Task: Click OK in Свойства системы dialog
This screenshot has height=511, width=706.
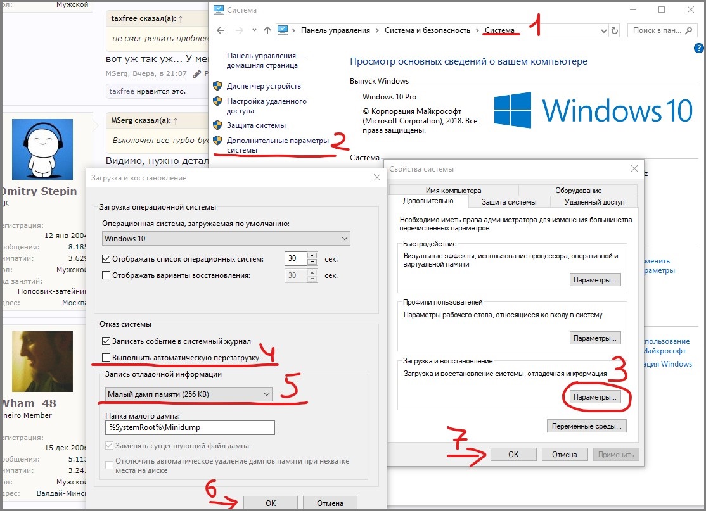Action: [x=513, y=454]
